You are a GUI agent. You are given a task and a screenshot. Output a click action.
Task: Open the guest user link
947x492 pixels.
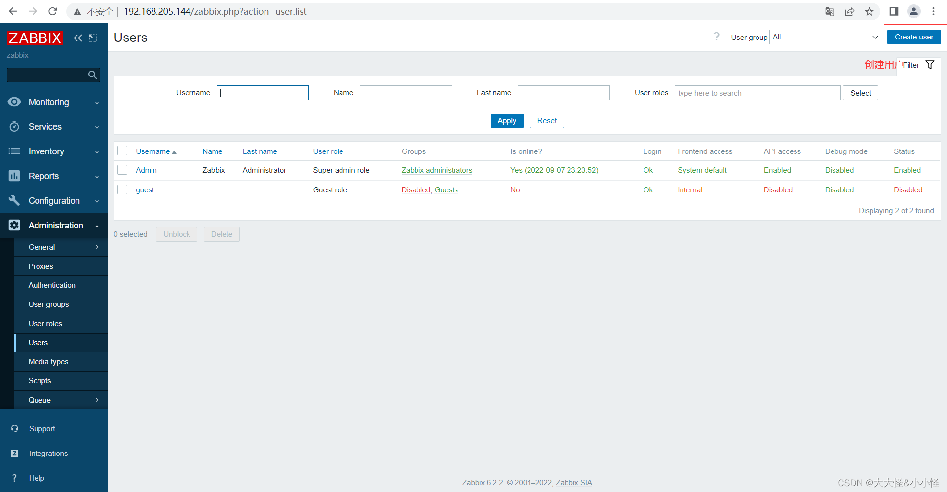[x=145, y=190]
